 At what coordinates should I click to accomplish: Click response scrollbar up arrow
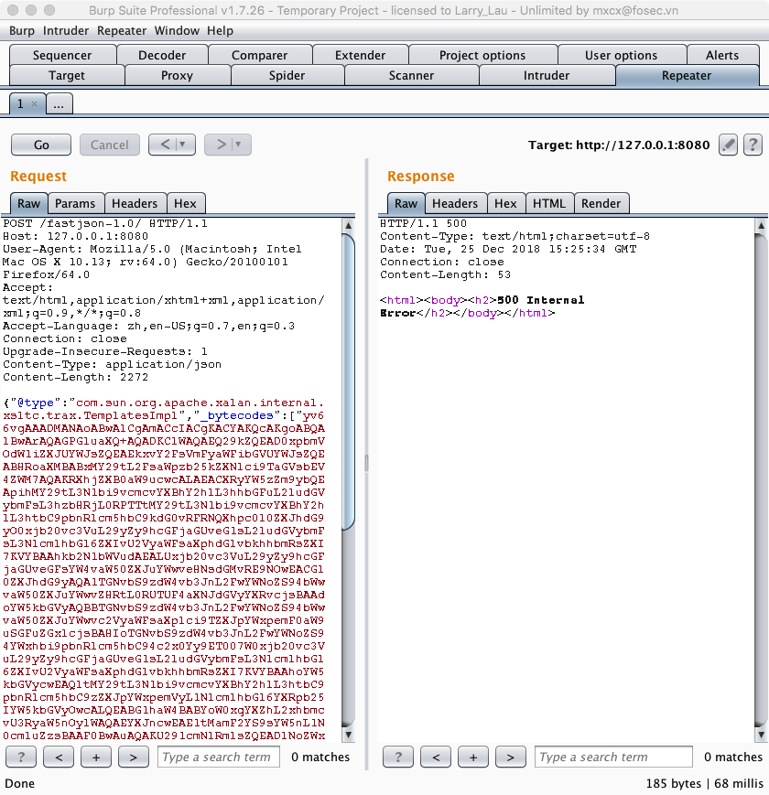761,226
